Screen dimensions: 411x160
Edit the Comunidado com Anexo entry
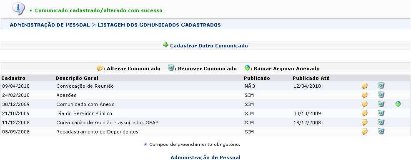[365, 104]
